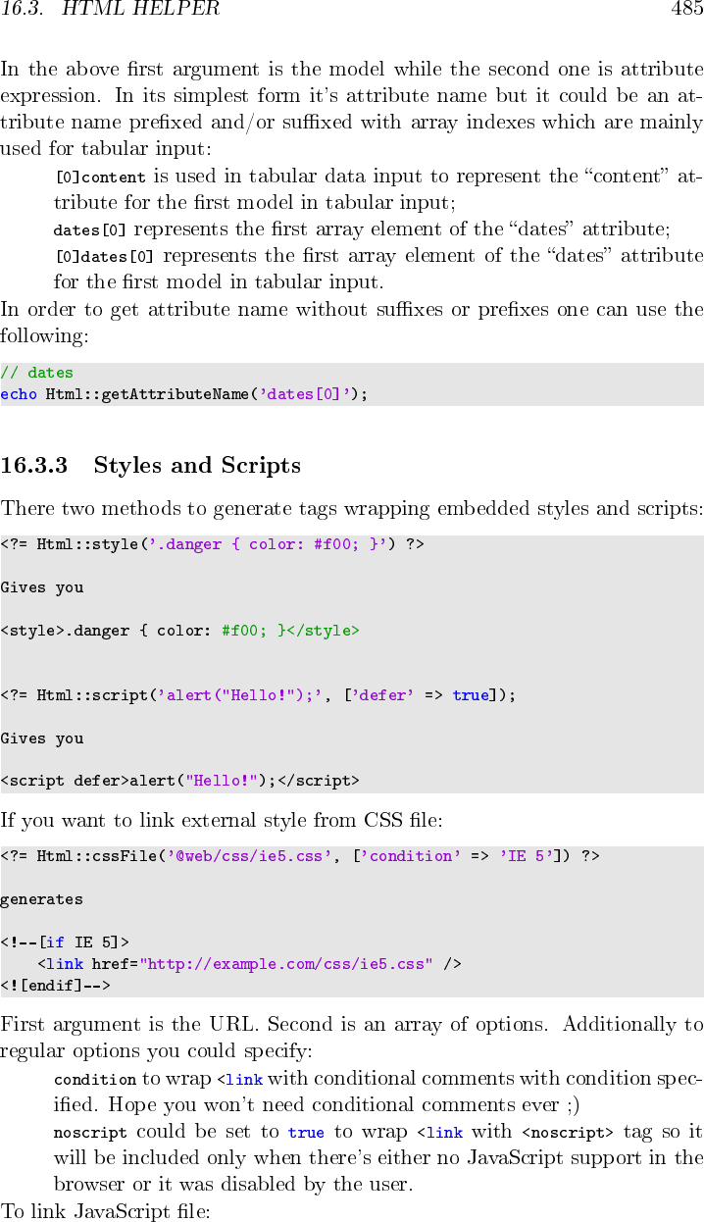Click the sentence starting "There two methods to generate"
Image resolution: width=704 pixels, height=1222 pixels.
tap(352, 509)
